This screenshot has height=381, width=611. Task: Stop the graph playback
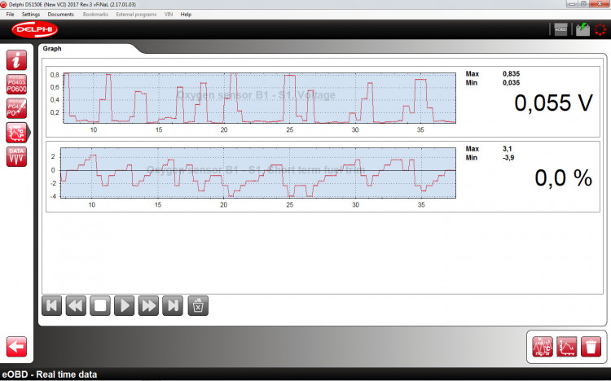click(x=100, y=306)
